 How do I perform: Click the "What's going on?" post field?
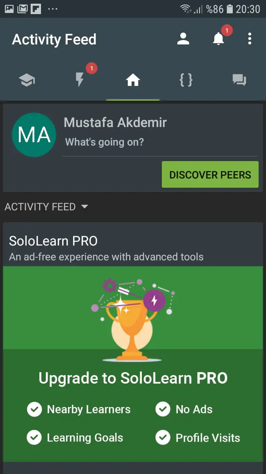point(160,142)
